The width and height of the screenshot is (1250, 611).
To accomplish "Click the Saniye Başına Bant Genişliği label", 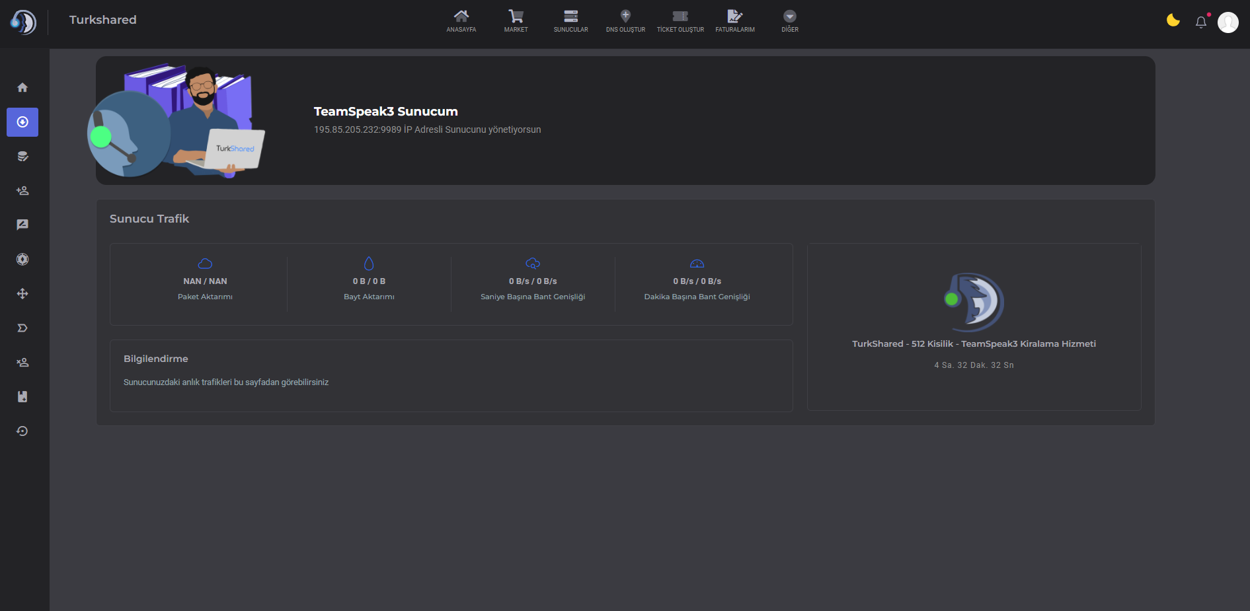I will tap(533, 297).
